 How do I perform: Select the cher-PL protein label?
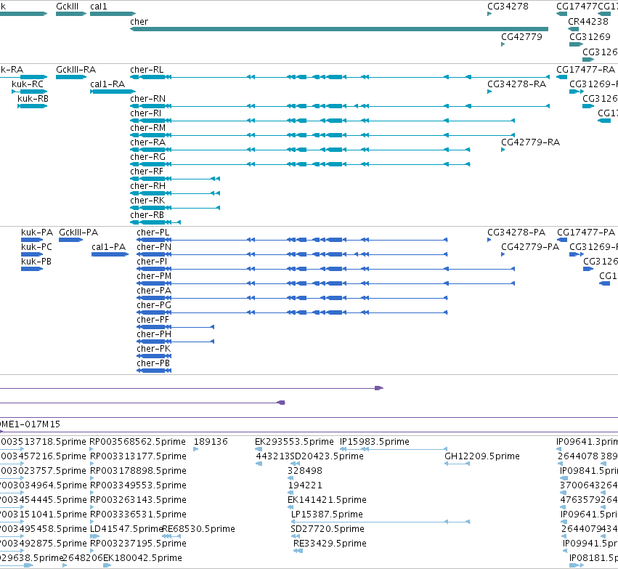[153, 233]
